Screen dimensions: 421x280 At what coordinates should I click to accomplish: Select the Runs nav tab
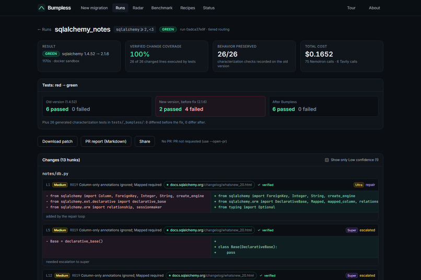click(x=120, y=8)
